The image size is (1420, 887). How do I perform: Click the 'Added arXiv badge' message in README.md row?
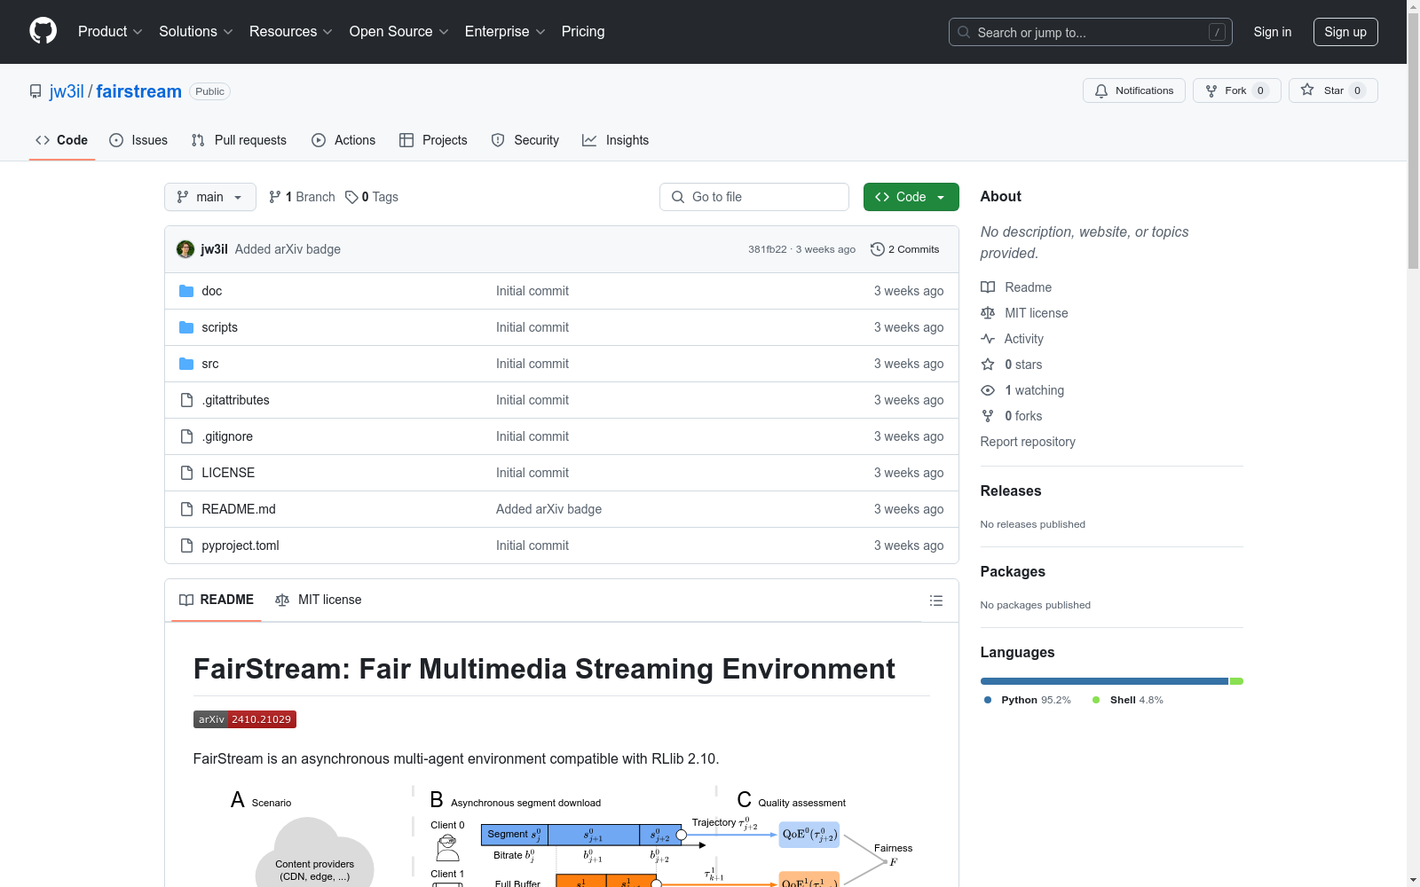pyautogui.click(x=548, y=509)
